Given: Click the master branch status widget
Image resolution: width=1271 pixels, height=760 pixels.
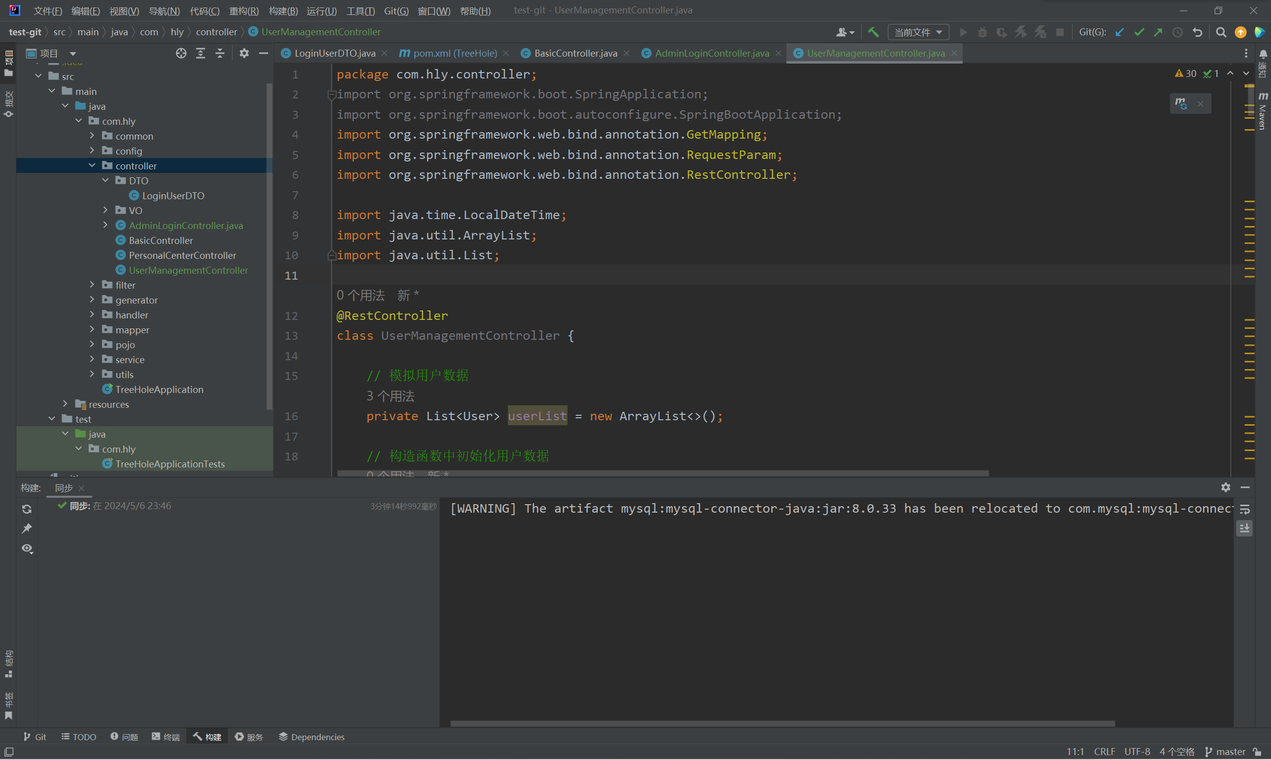Looking at the screenshot, I should pyautogui.click(x=1225, y=751).
